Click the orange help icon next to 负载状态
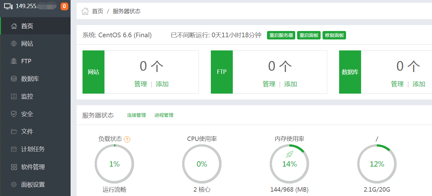Viewport: 432px width, 196px height. point(127,139)
